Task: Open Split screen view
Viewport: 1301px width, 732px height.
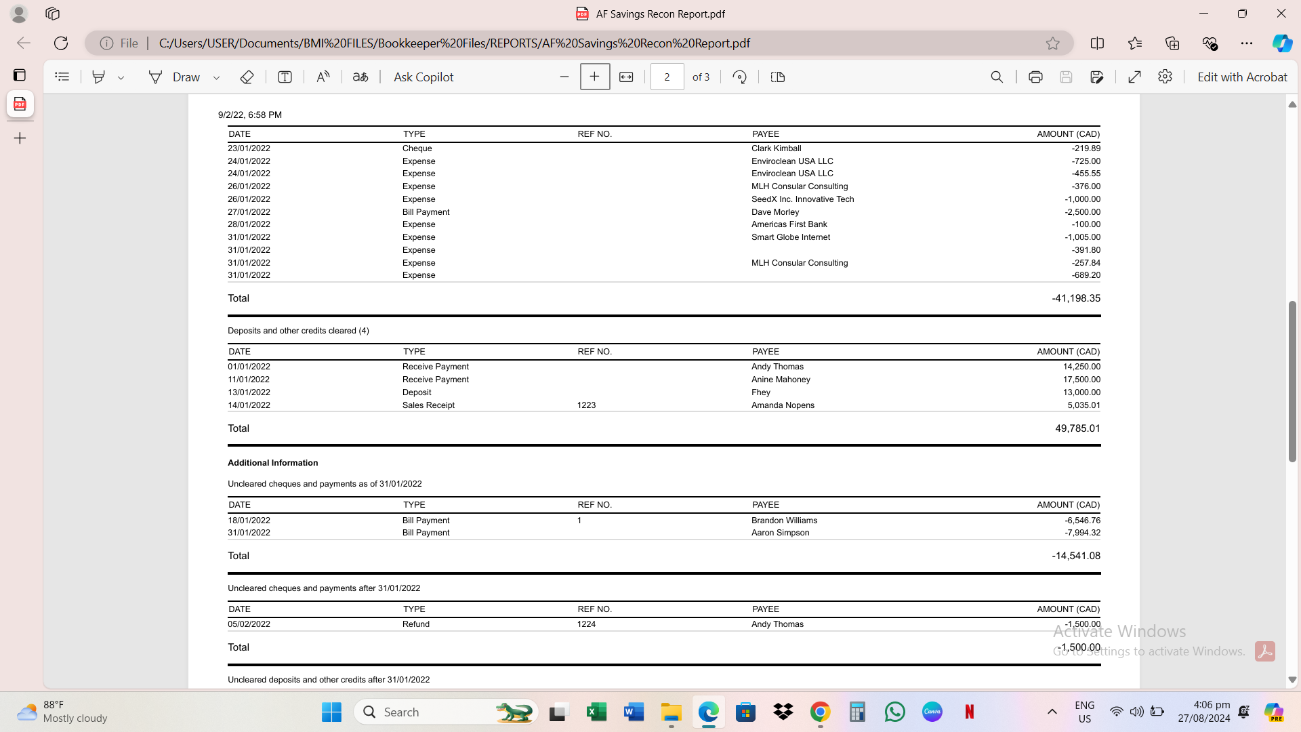Action: 1097,43
